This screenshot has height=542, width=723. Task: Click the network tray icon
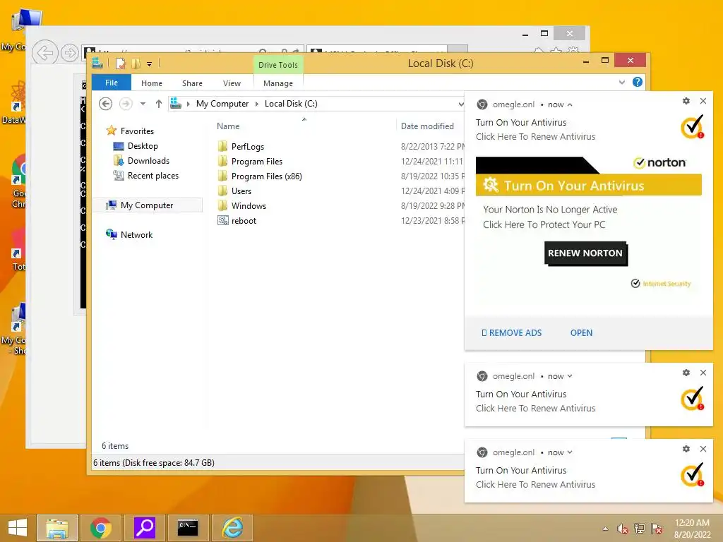pyautogui.click(x=640, y=529)
